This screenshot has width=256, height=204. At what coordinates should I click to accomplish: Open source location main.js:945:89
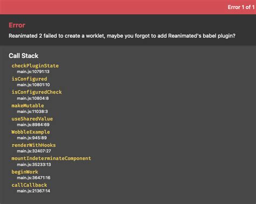pos(32,138)
